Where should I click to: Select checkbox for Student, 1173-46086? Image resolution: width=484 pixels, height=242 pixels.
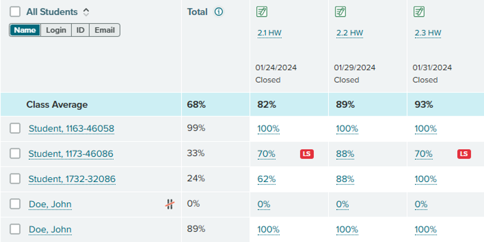point(15,153)
